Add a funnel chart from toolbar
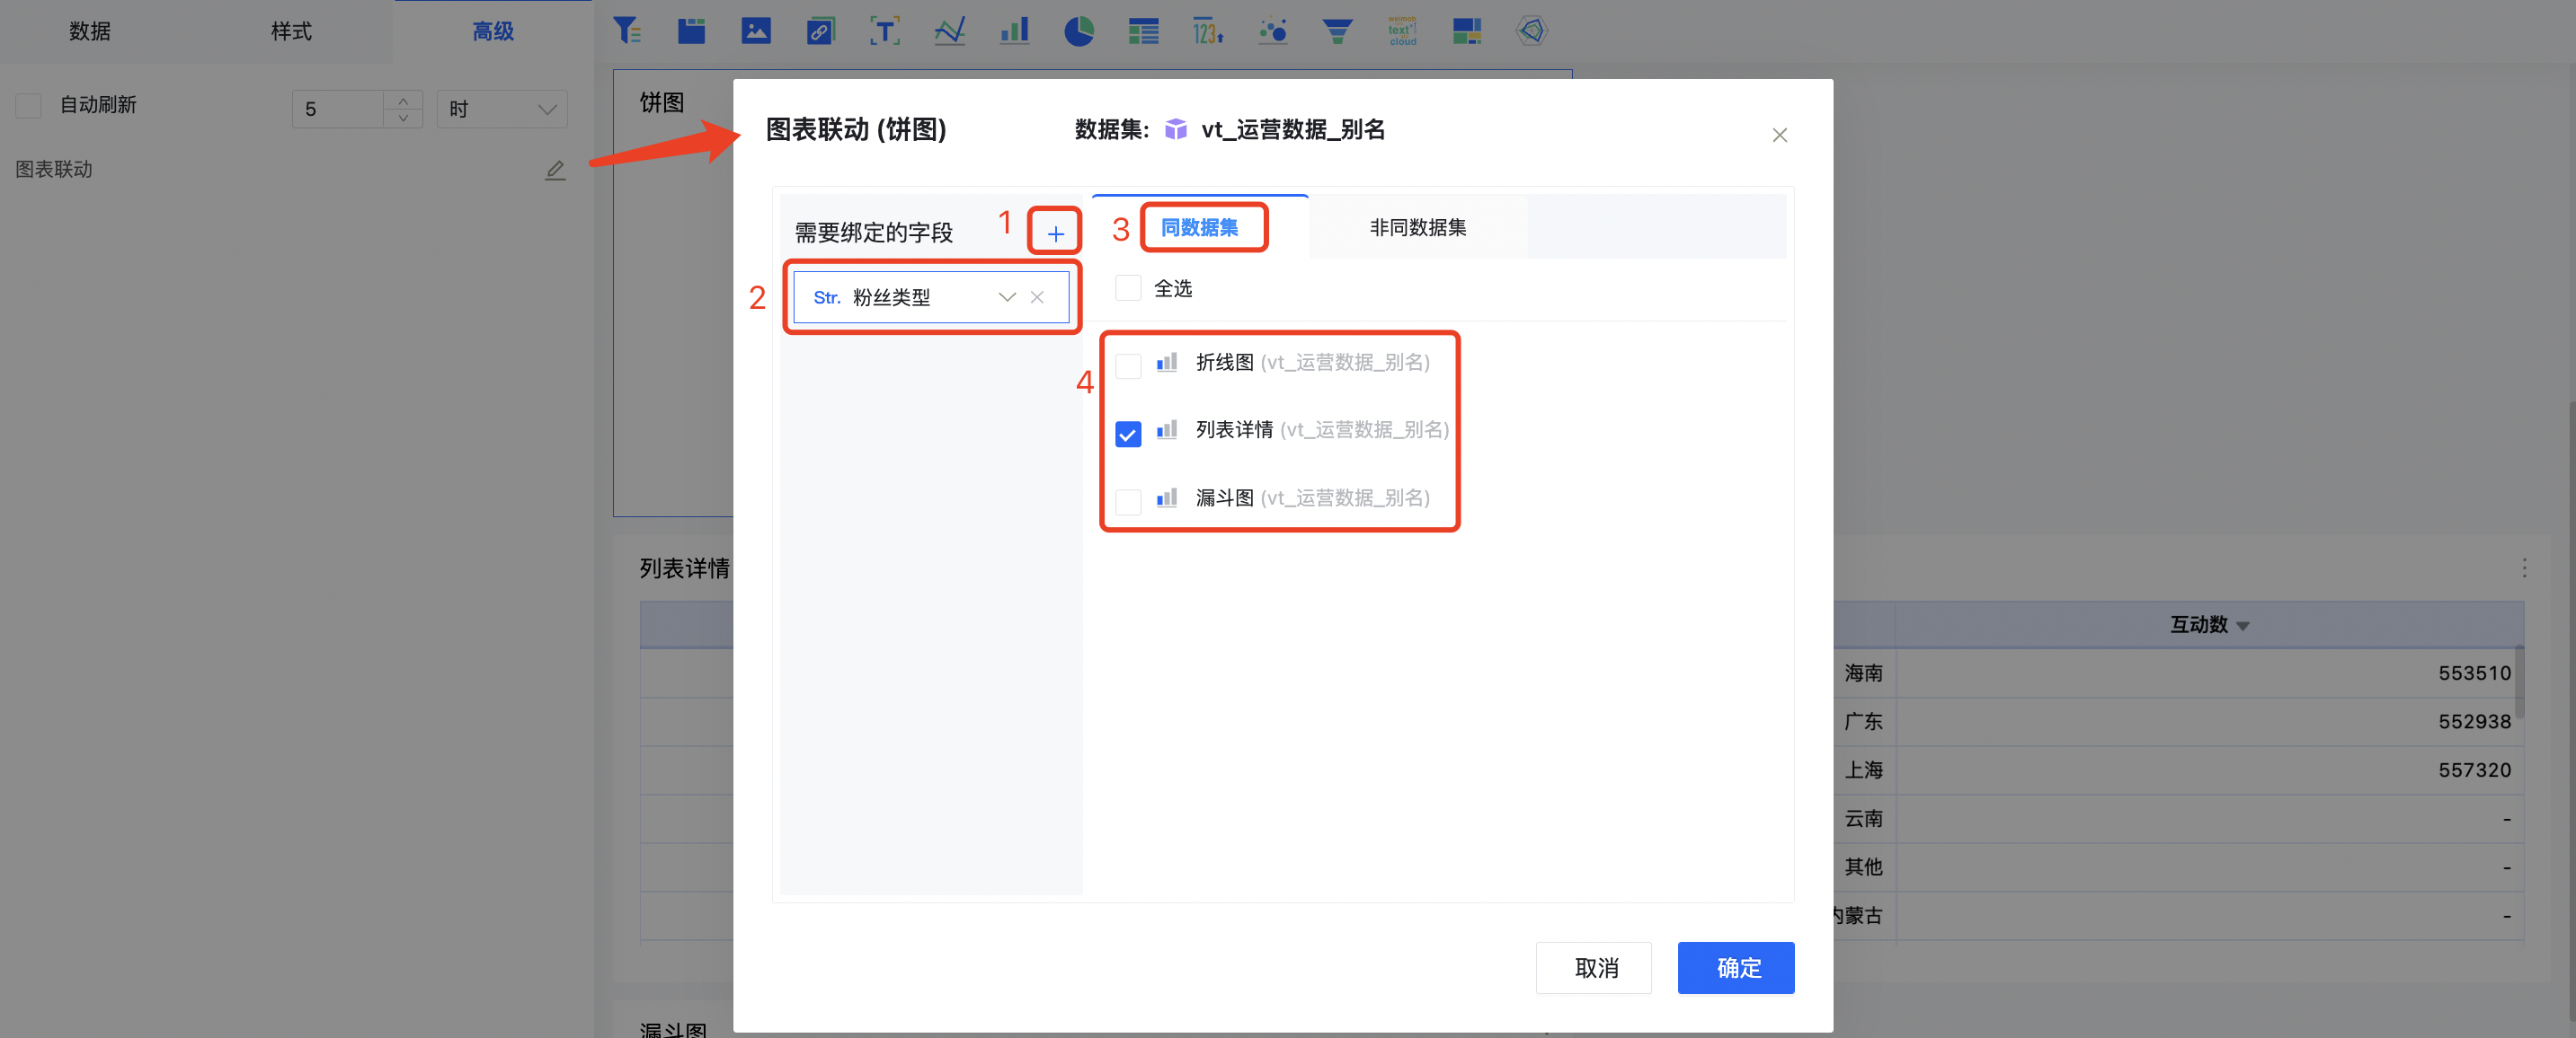The height and width of the screenshot is (1038, 2576). 1337,31
